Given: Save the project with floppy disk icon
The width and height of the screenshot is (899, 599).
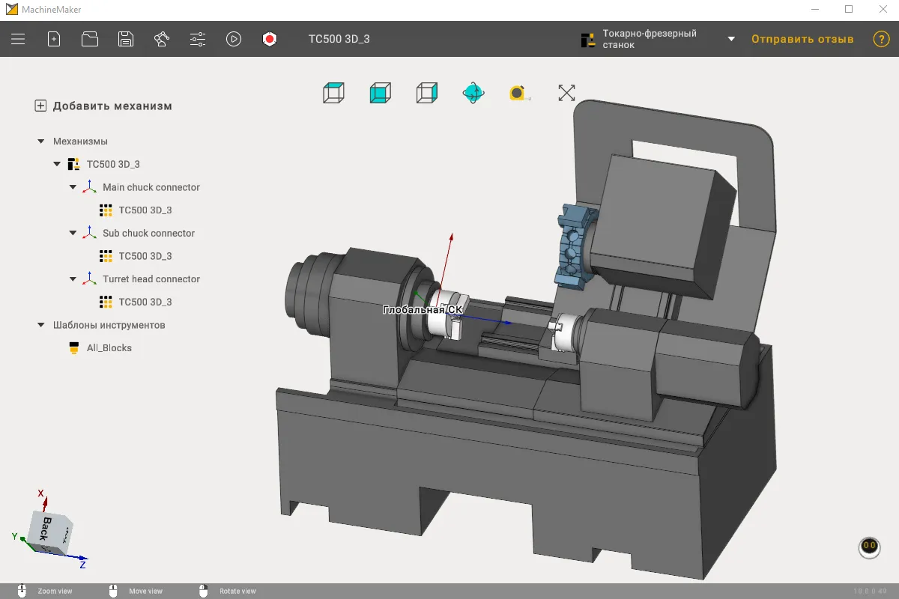Looking at the screenshot, I should (x=126, y=39).
